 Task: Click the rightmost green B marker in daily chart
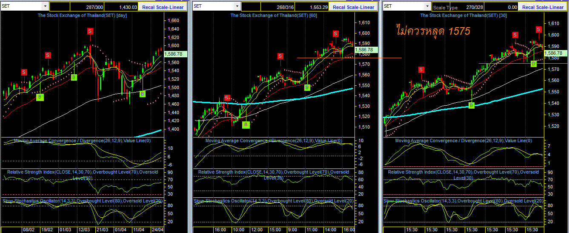(x=142, y=94)
